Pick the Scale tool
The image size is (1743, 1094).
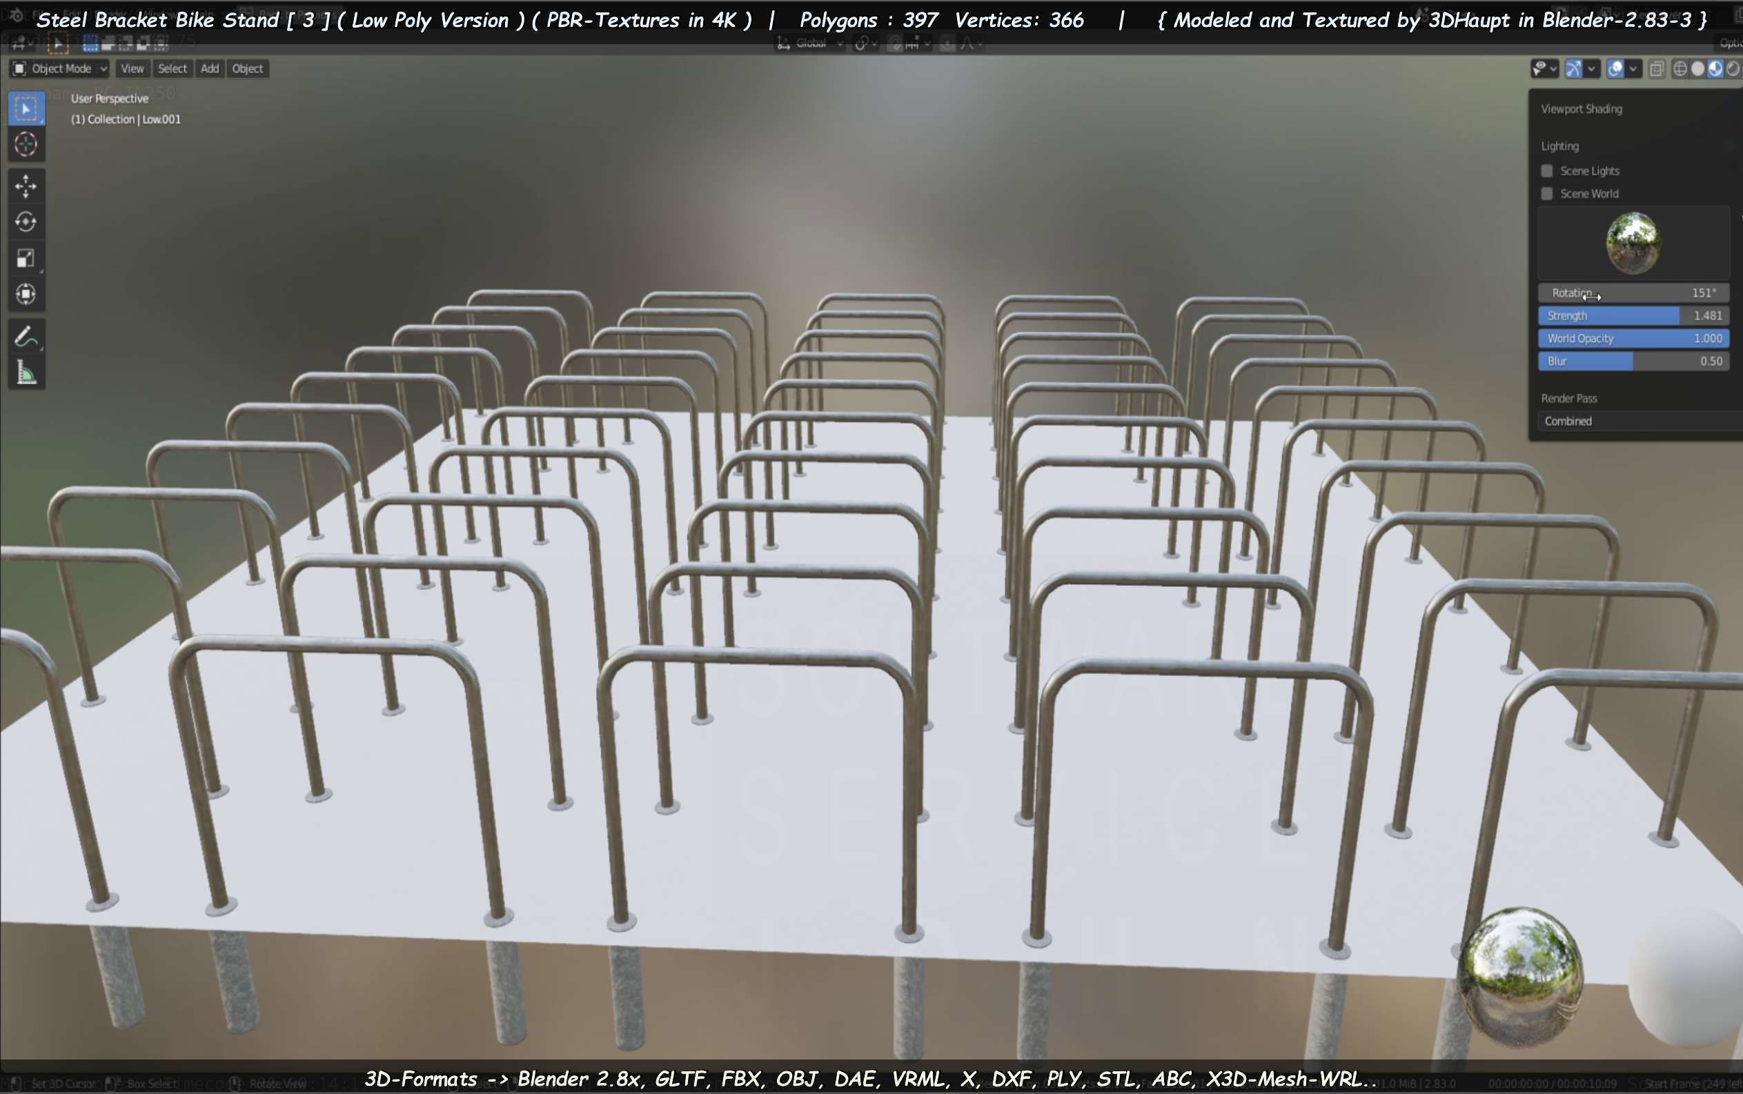point(26,257)
